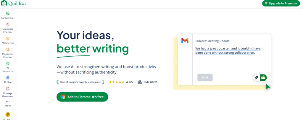
Task: Launch the Plagiarism Checker icon
Action: 8,49
